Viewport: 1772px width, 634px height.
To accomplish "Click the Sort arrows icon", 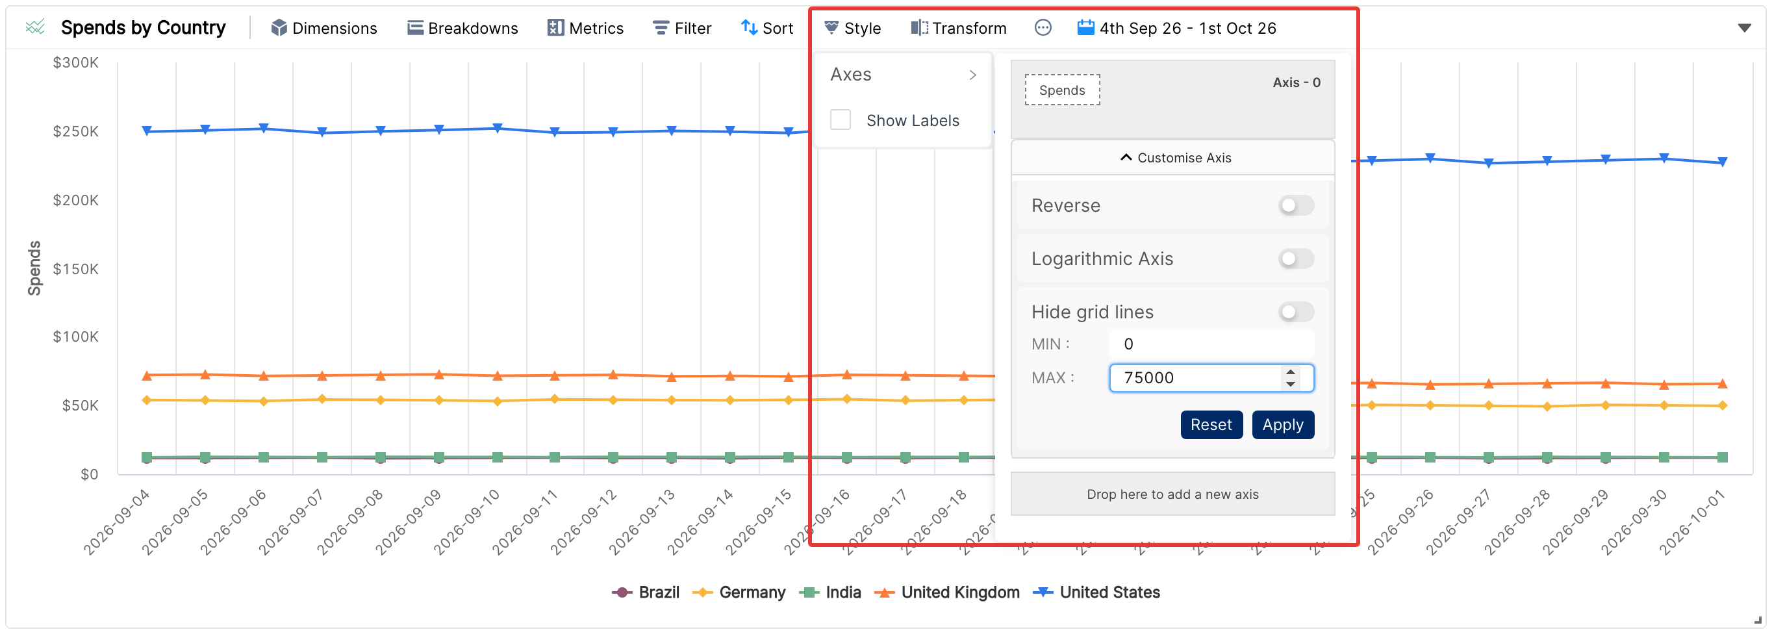I will (748, 27).
